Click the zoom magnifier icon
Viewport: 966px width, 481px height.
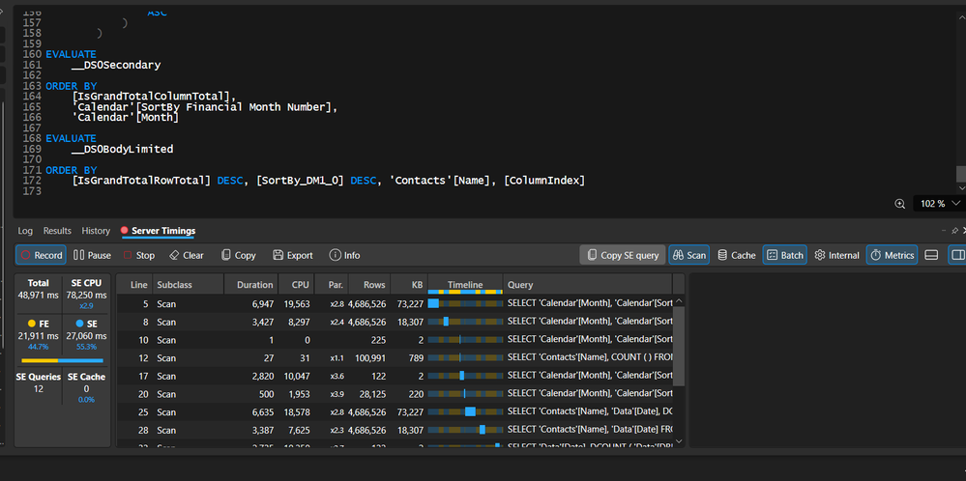pos(900,204)
